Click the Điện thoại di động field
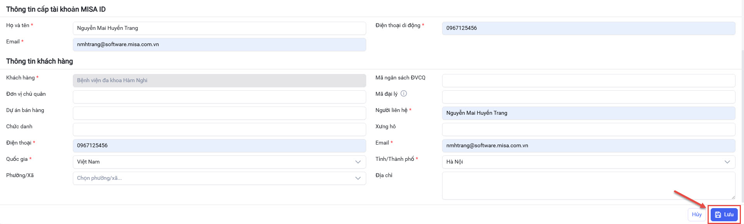The width and height of the screenshot is (744, 224). pyautogui.click(x=588, y=28)
